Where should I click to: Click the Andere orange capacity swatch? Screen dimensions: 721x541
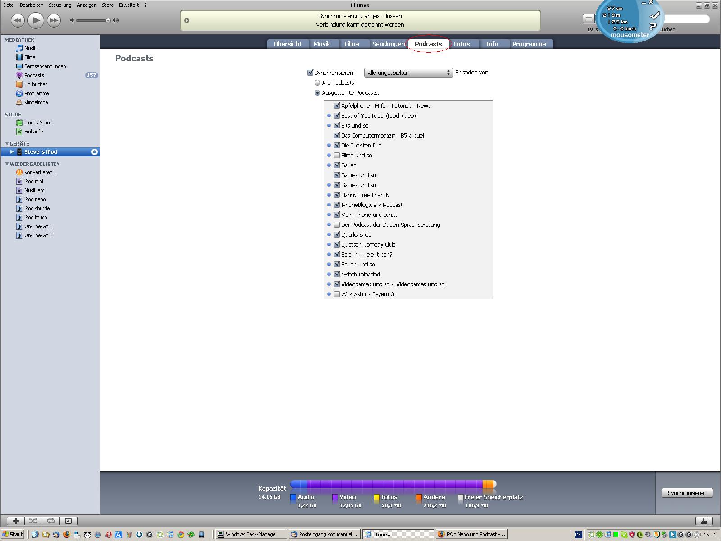click(x=419, y=497)
